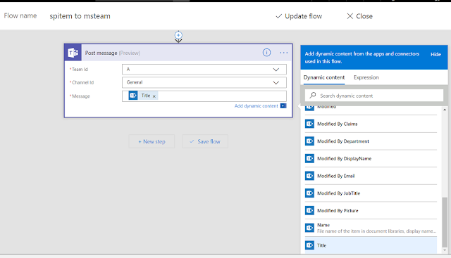Select Modified By Email
Viewport: 451px width, 258px height.
pyautogui.click(x=371, y=176)
